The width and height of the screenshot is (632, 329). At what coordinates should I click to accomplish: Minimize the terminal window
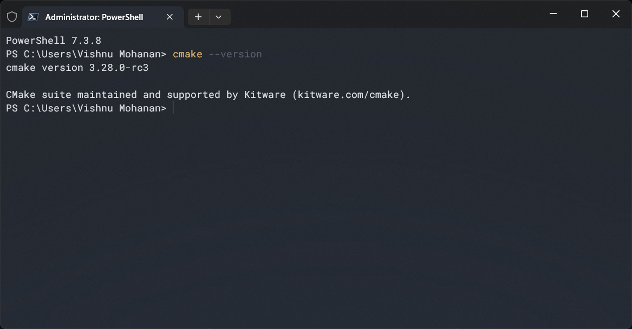click(553, 14)
